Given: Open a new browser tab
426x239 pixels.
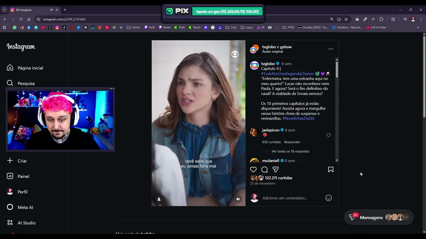Looking at the screenshot, I should pos(65,10).
